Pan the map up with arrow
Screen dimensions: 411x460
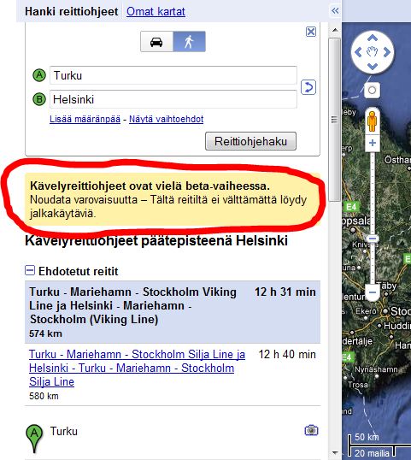pos(373,38)
